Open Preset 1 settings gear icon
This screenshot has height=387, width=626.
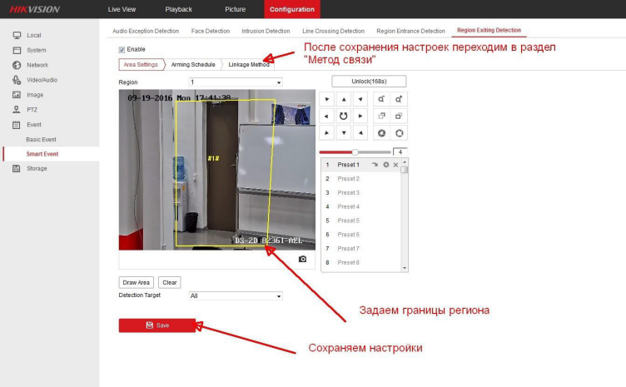[x=385, y=165]
